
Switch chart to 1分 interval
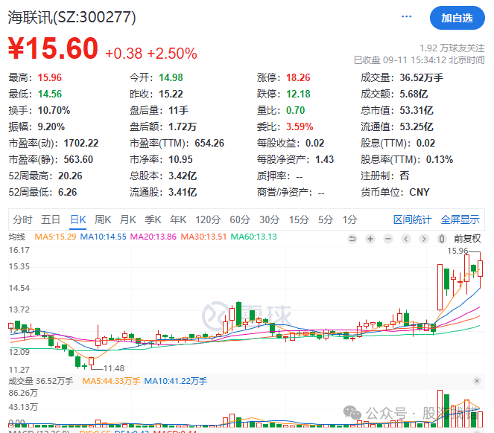pyautogui.click(x=349, y=219)
